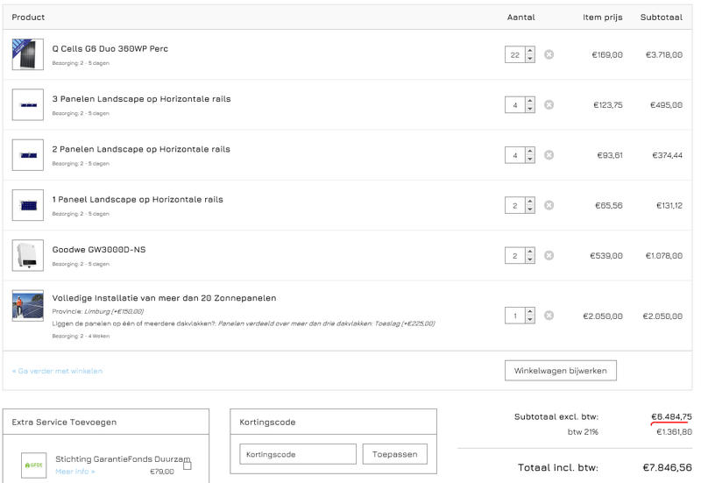This screenshot has width=701, height=483.
Task: Remove 2 Panelen Landscape item from cart
Action: tap(549, 155)
